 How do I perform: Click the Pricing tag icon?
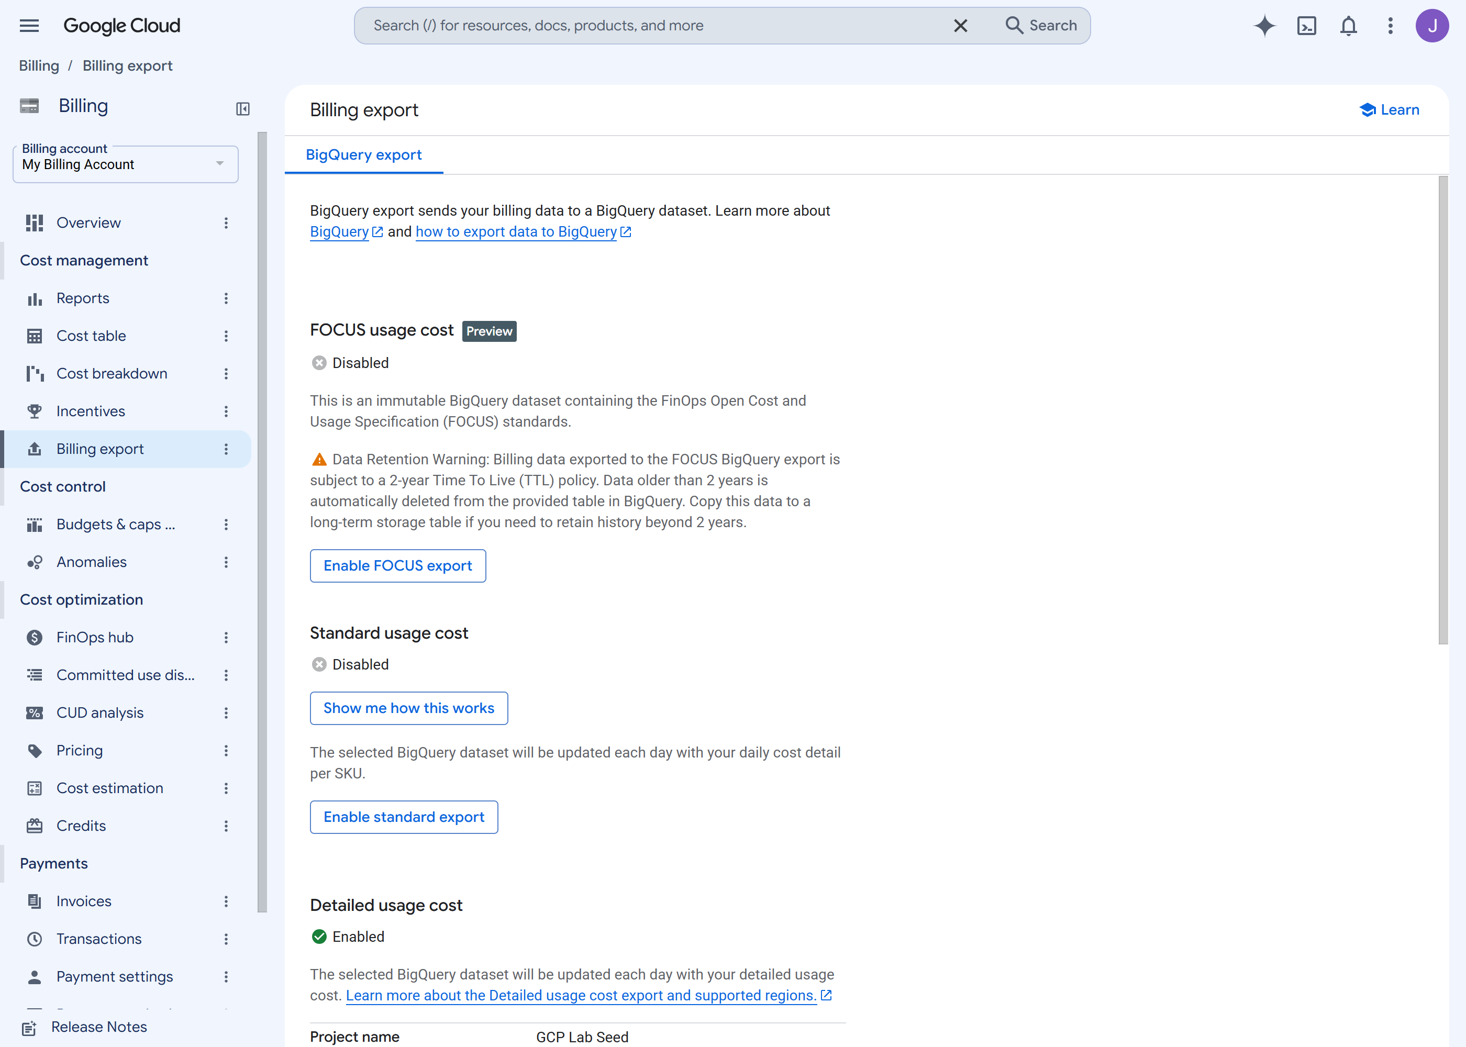(34, 750)
